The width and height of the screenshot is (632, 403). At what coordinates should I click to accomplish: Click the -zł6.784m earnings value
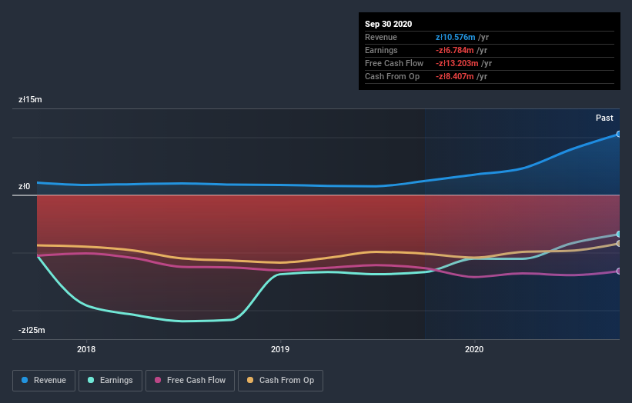(x=455, y=50)
